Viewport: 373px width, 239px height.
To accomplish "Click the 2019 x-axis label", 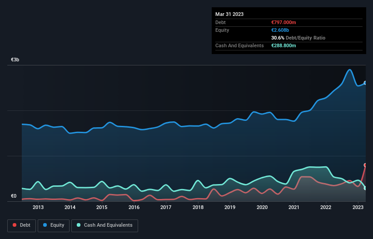I will [230, 207].
